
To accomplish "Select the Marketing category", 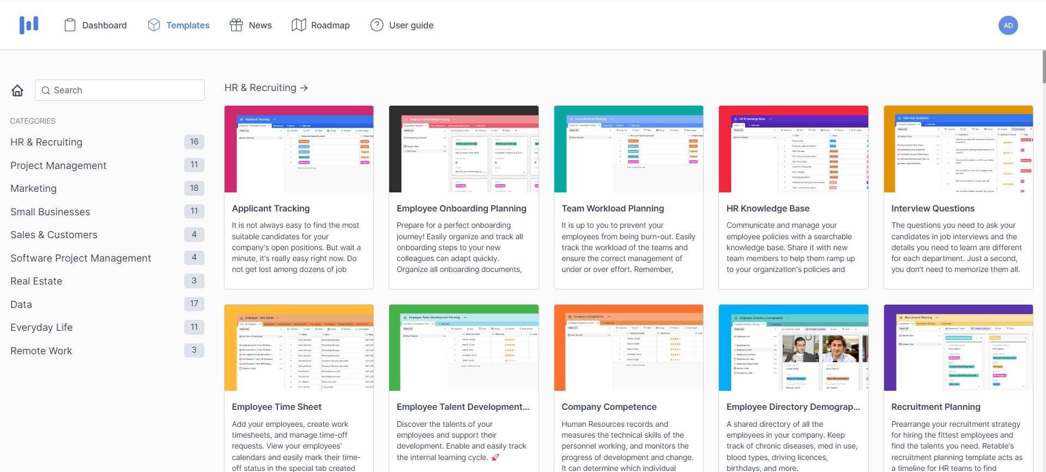I will [33, 189].
